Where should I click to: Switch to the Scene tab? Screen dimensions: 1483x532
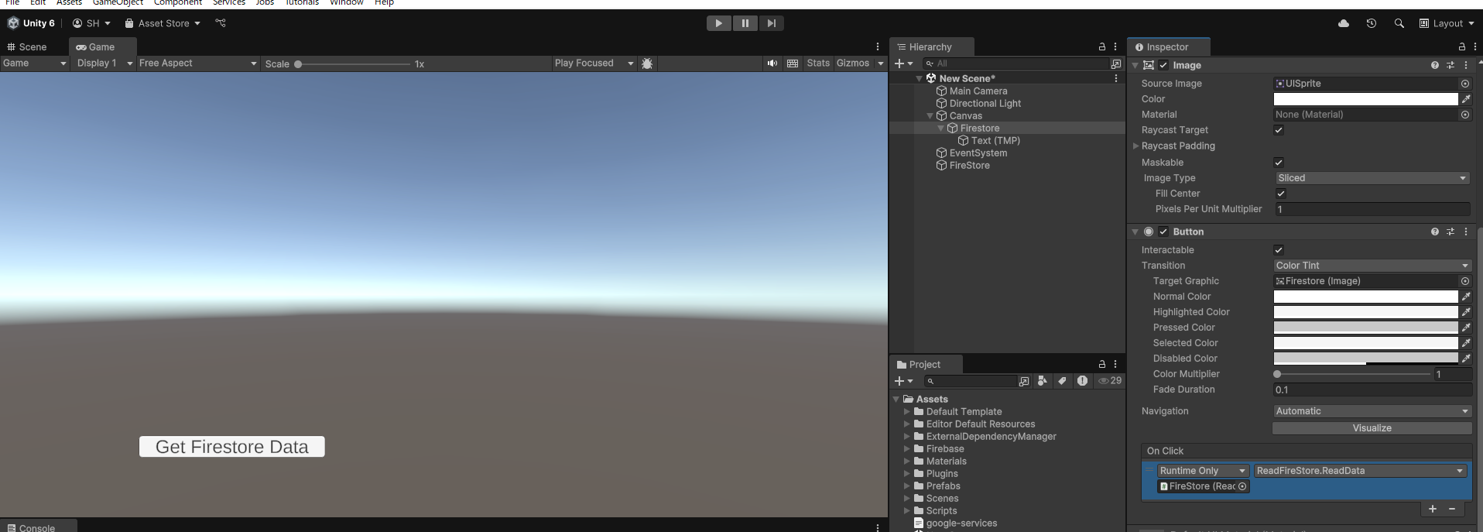coord(27,47)
